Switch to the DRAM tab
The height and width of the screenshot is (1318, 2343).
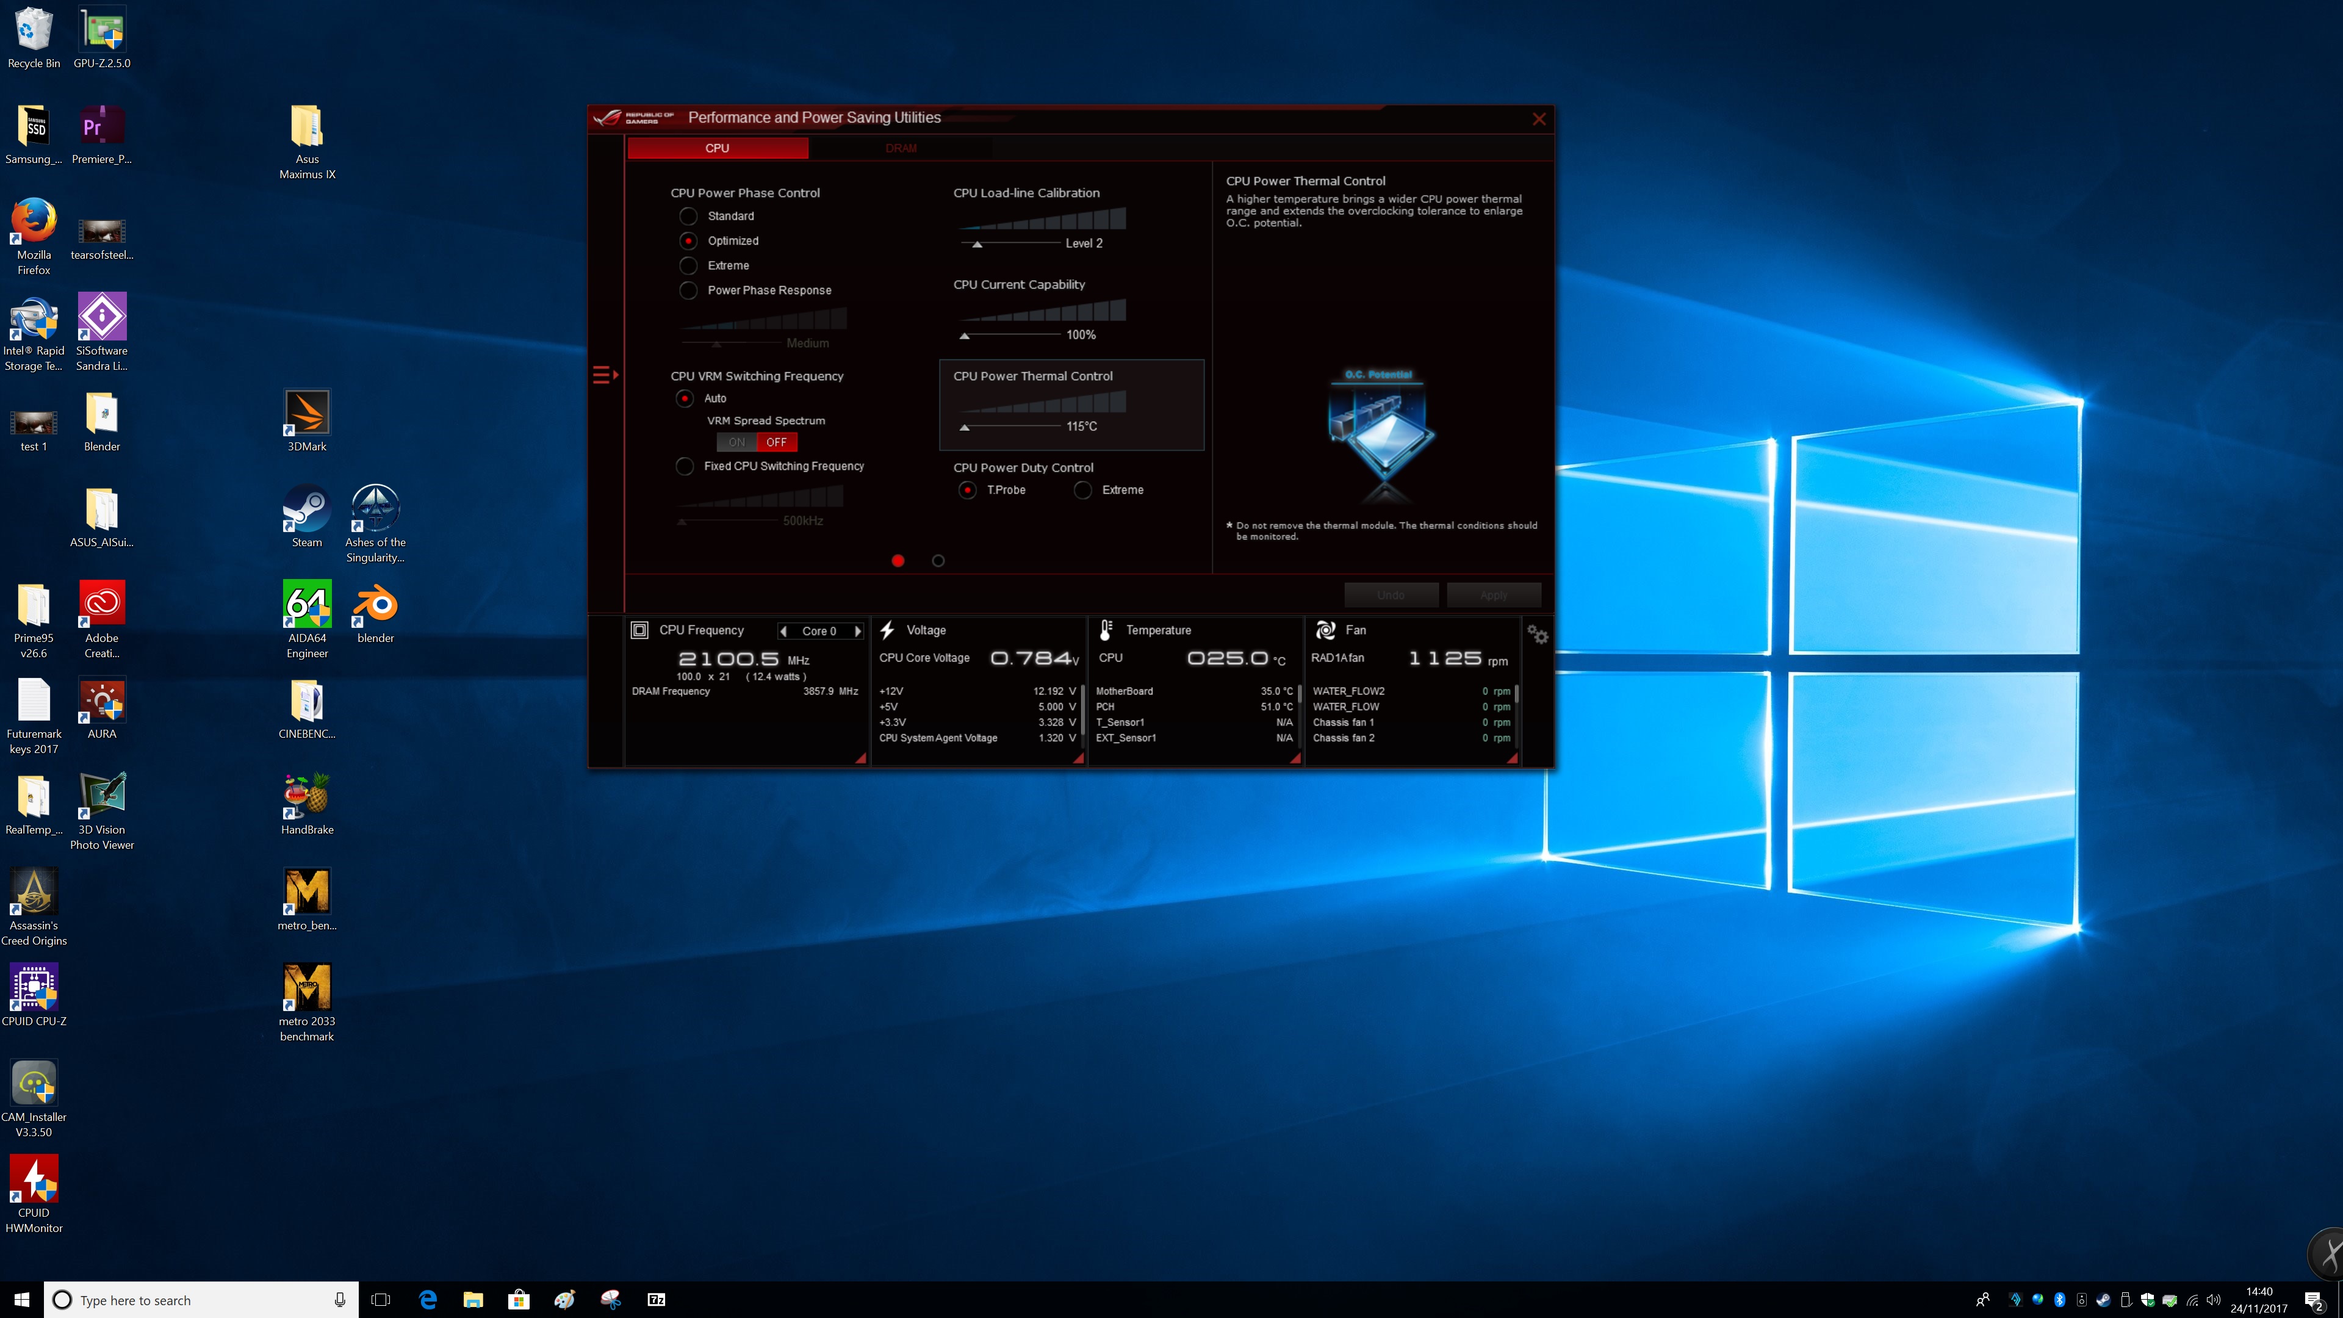(901, 148)
